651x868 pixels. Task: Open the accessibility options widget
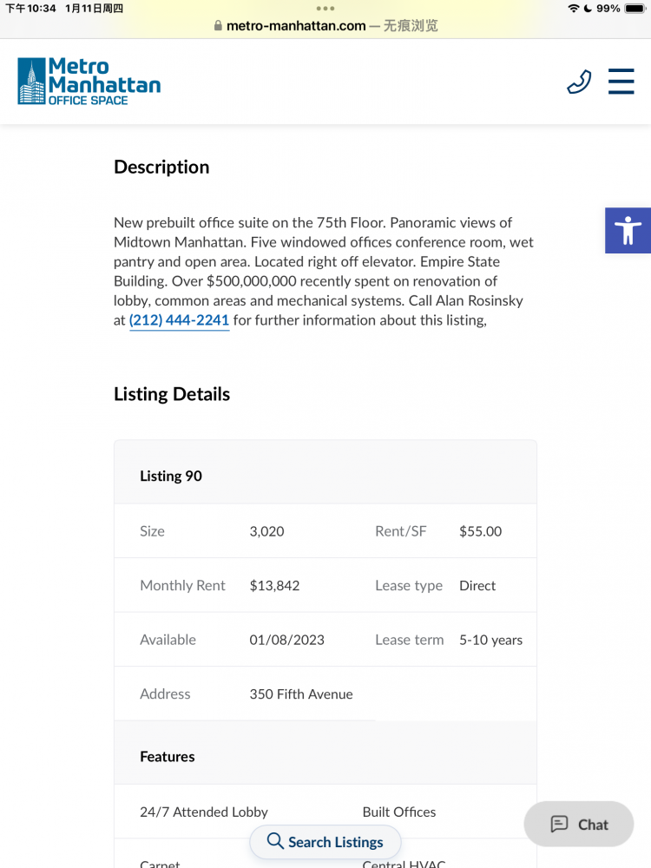point(628,231)
